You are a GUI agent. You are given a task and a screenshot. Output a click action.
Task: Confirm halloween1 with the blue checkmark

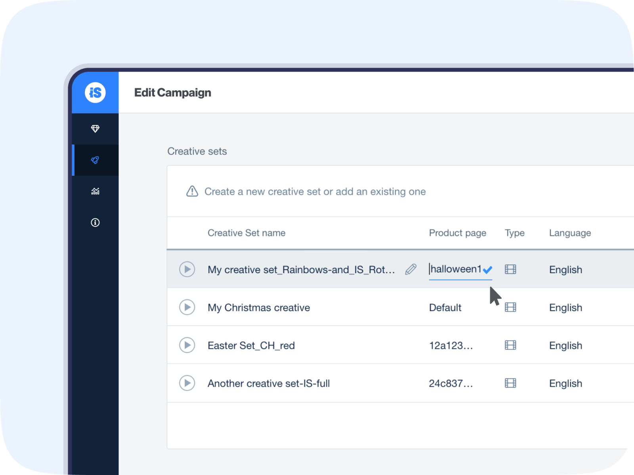click(x=487, y=270)
